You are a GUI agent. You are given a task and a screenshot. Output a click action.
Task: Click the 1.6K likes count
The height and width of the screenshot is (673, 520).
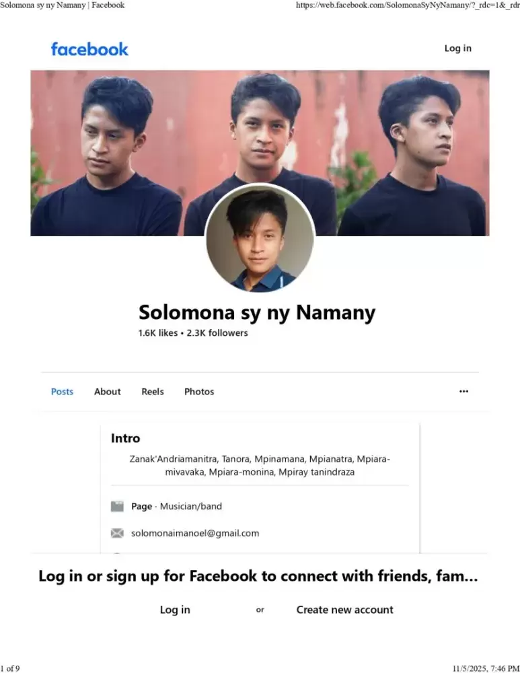(158, 333)
